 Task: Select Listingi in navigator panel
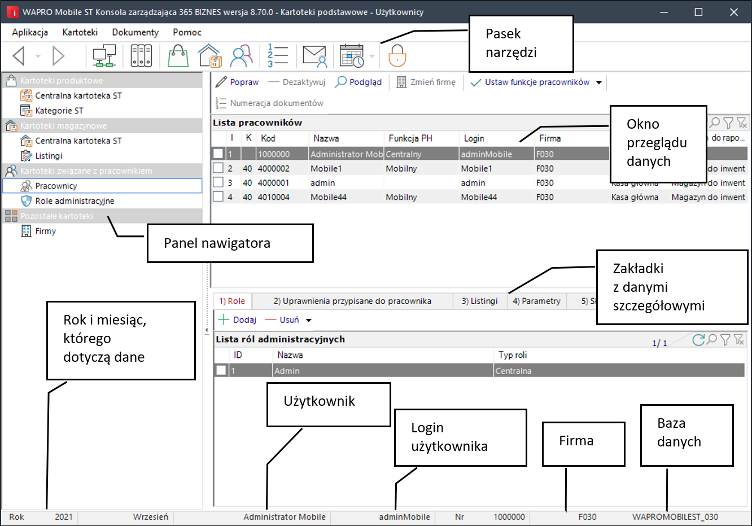pyautogui.click(x=49, y=156)
